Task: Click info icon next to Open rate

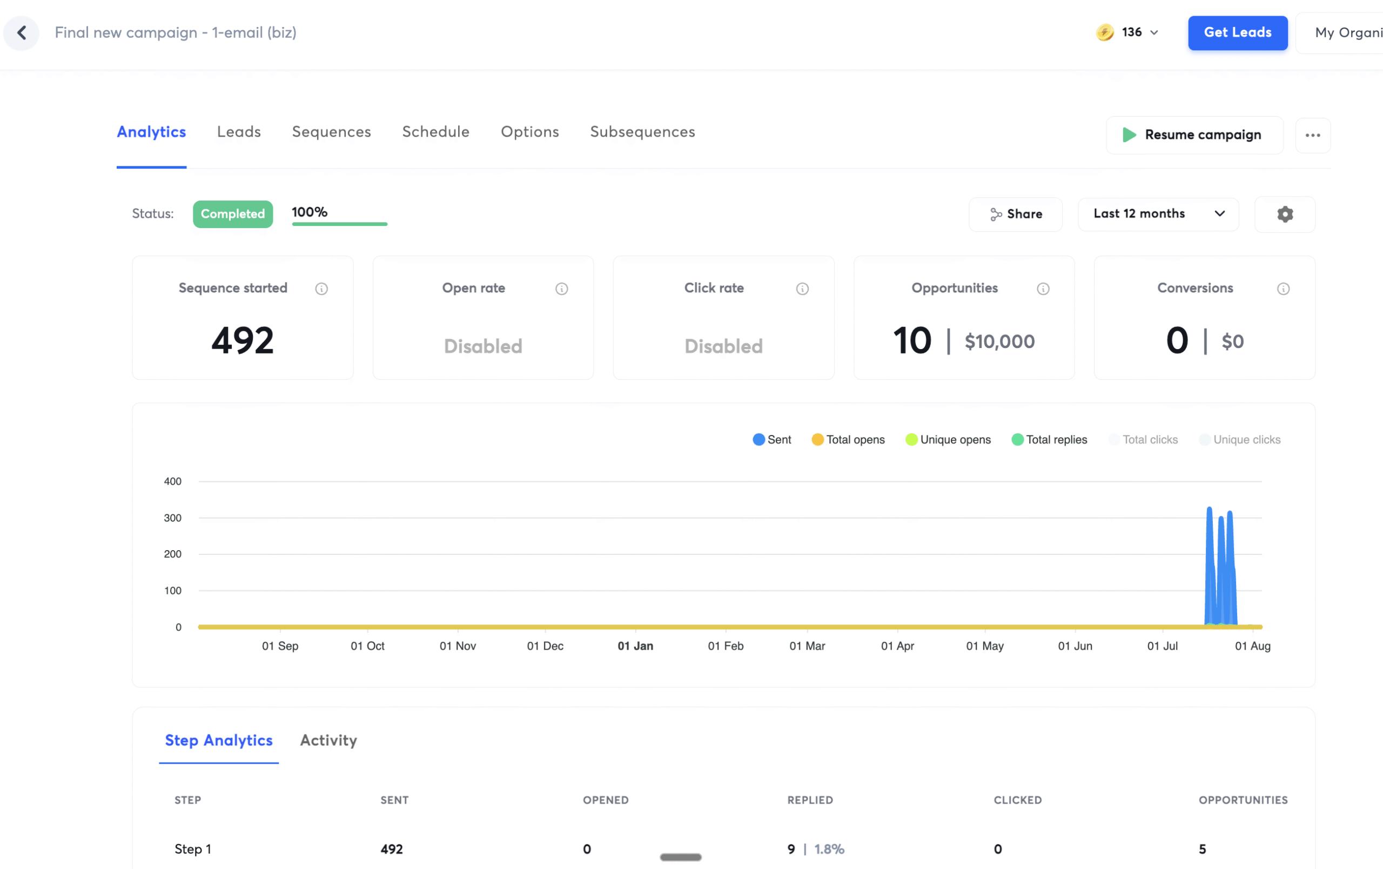Action: 562,289
